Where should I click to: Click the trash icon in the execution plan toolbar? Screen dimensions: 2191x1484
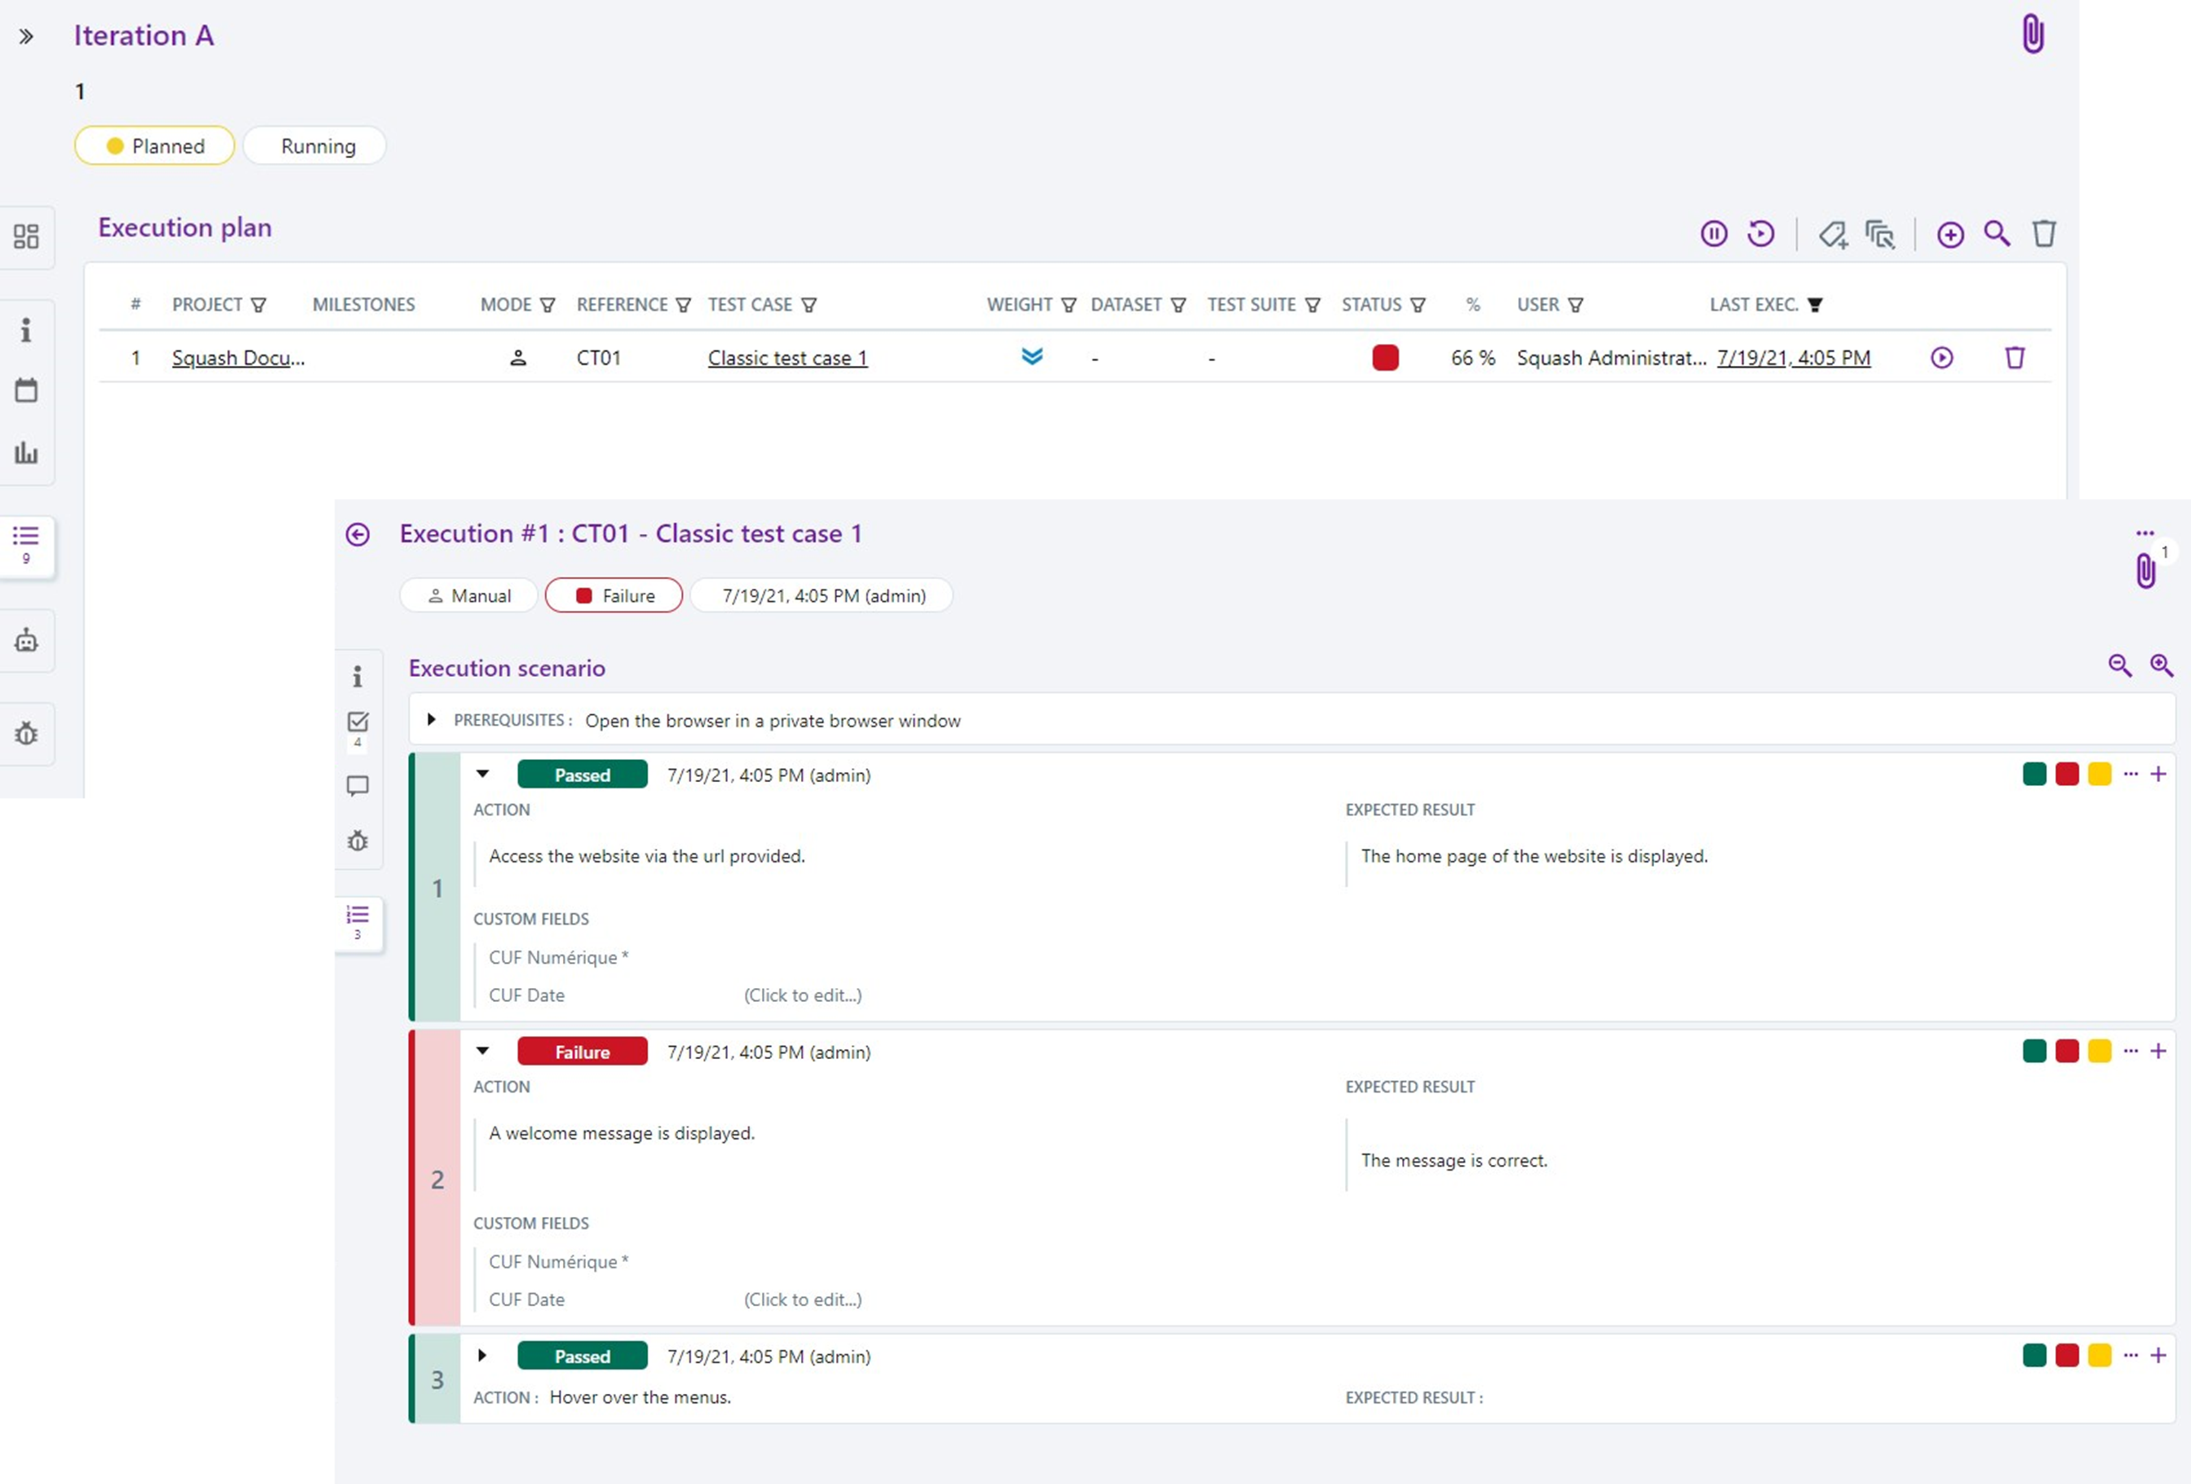(2043, 233)
